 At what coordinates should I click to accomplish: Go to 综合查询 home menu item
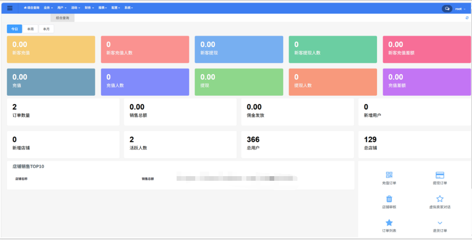coord(32,8)
